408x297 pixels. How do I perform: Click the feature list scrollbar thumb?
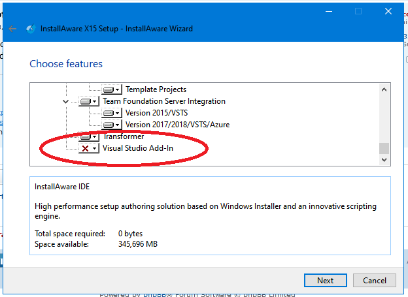(x=384, y=148)
